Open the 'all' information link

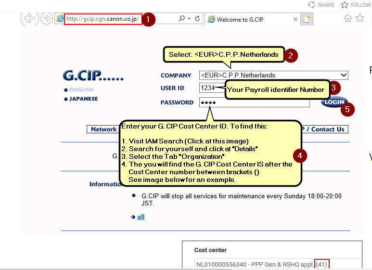point(141,217)
